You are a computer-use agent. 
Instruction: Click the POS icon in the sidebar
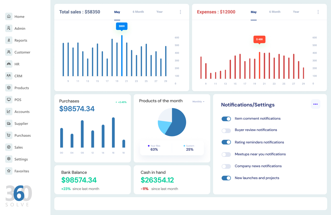[x=9, y=99]
